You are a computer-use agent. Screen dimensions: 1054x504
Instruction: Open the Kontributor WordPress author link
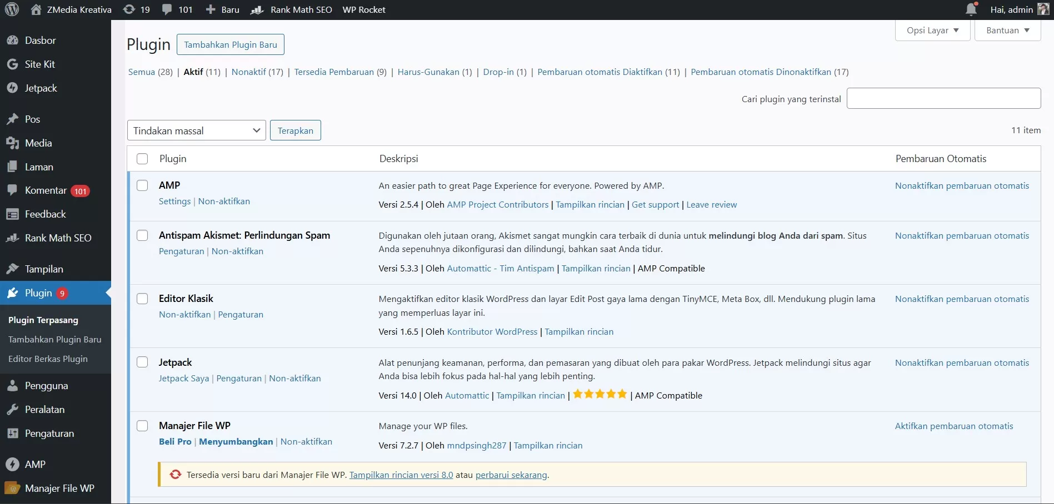492,332
